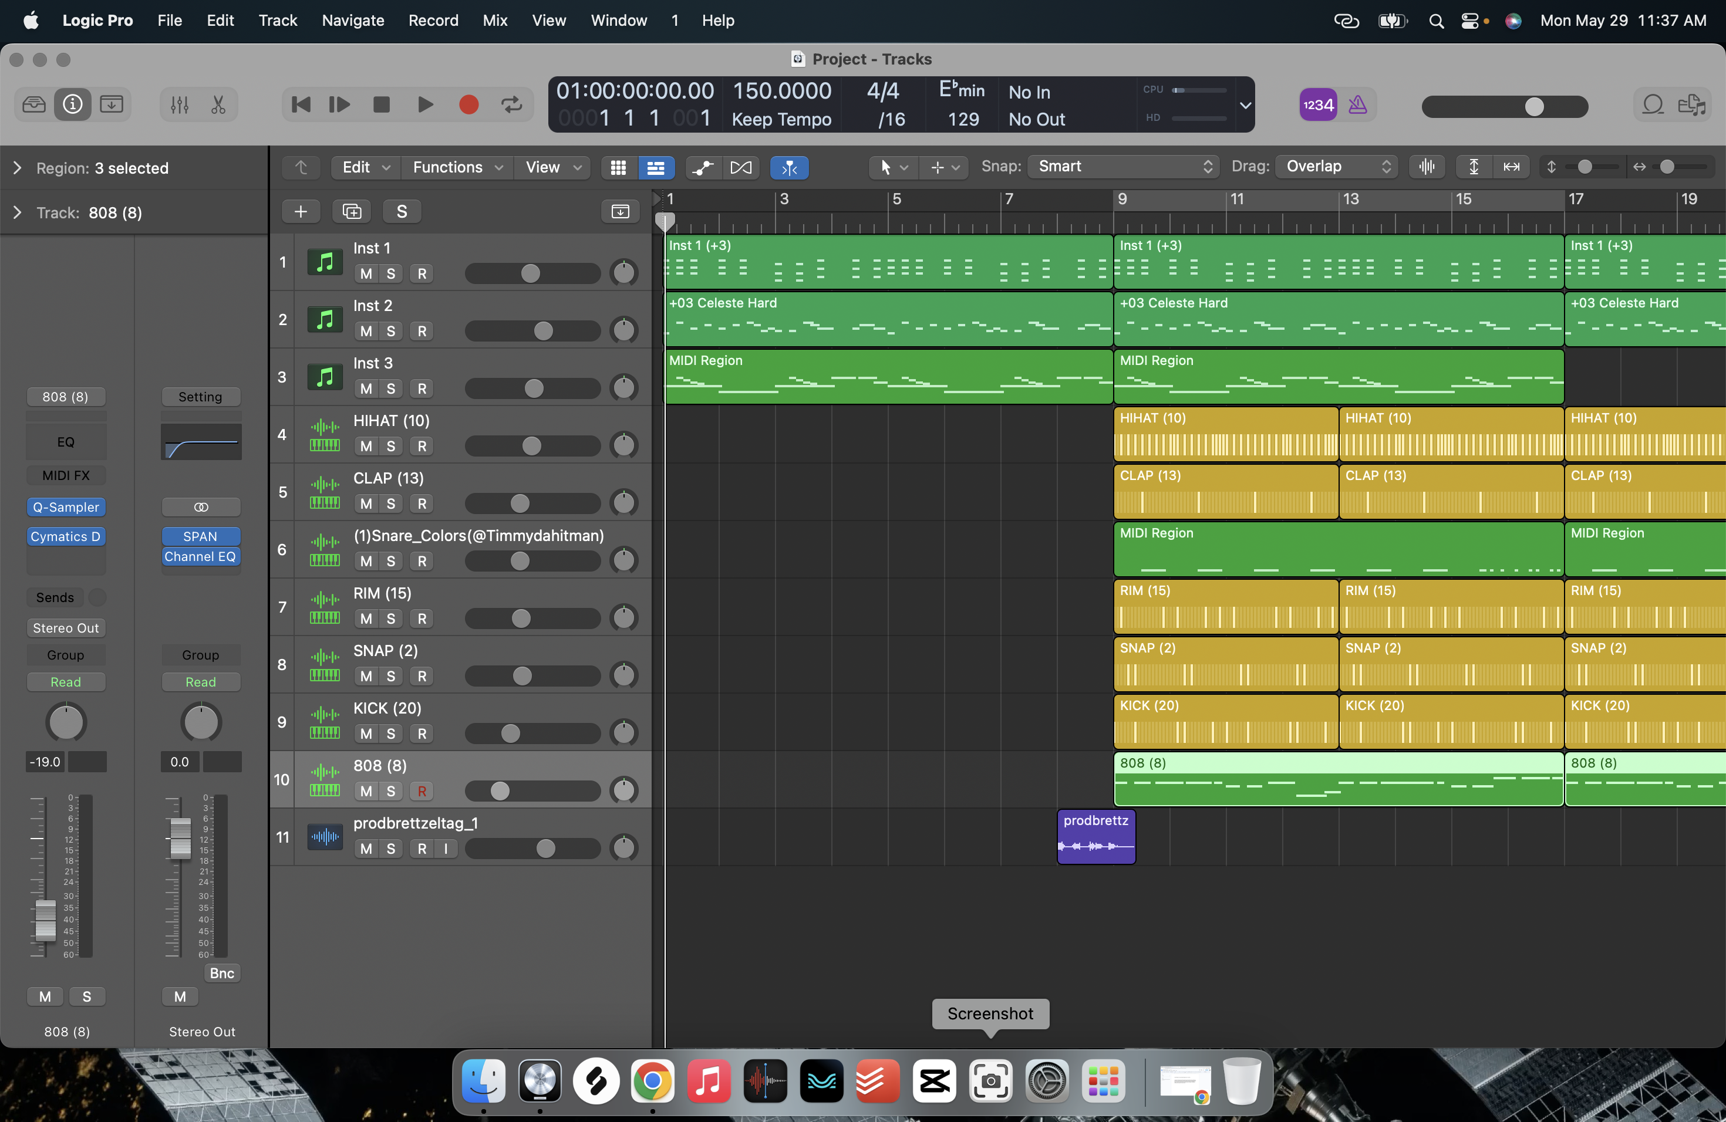Click the Record button in transport
The width and height of the screenshot is (1726, 1122).
468,105
